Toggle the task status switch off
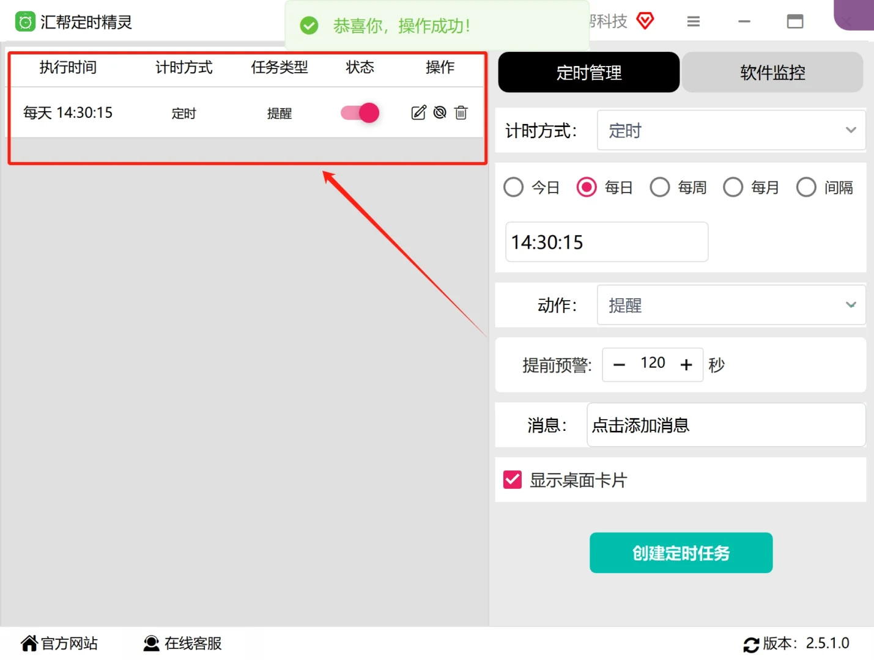The width and height of the screenshot is (874, 660). coord(358,112)
